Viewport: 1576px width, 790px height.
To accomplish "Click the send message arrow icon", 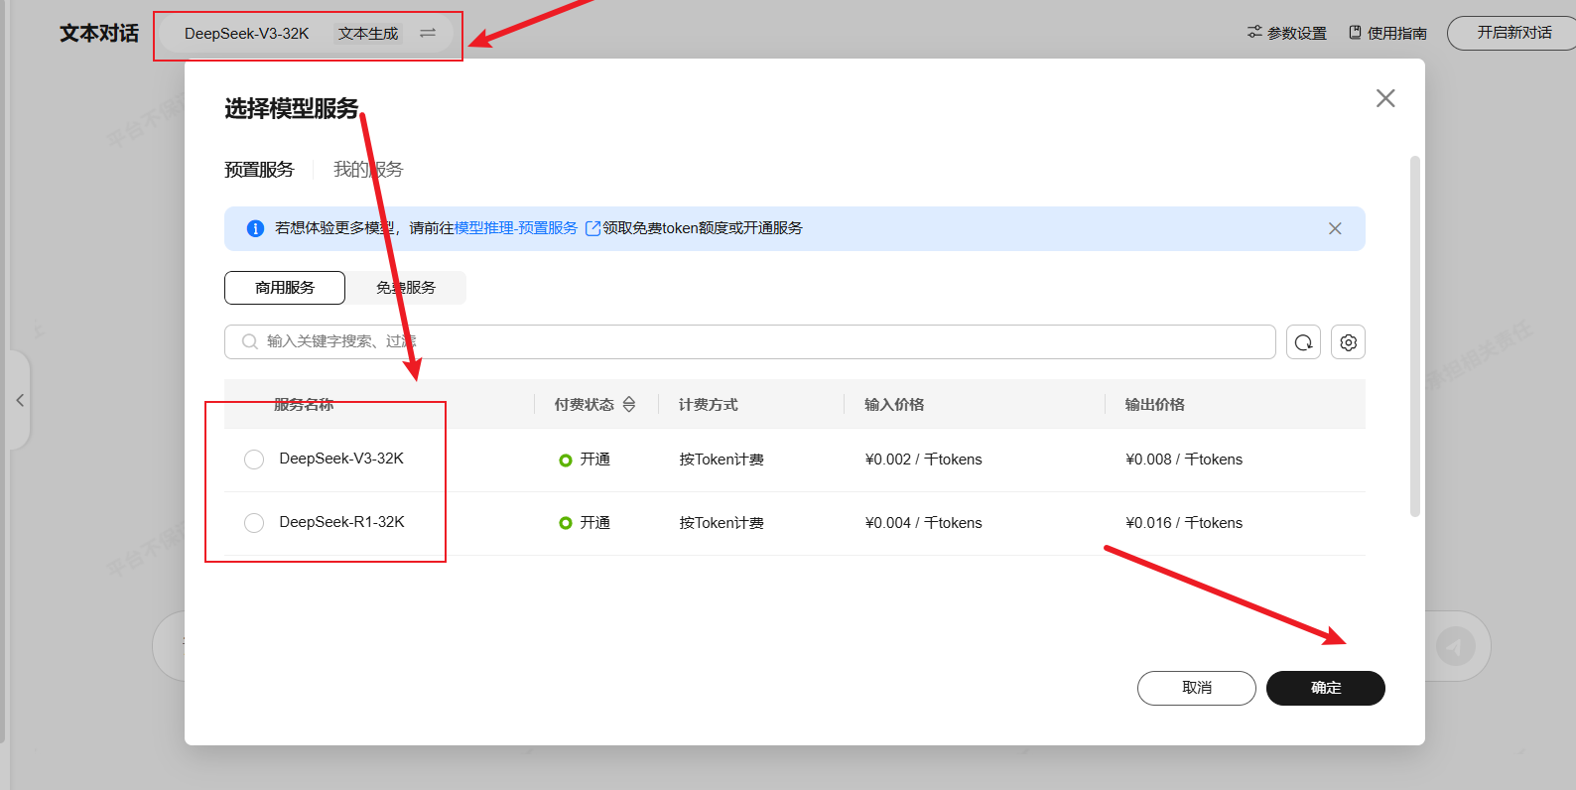I will click(1455, 646).
